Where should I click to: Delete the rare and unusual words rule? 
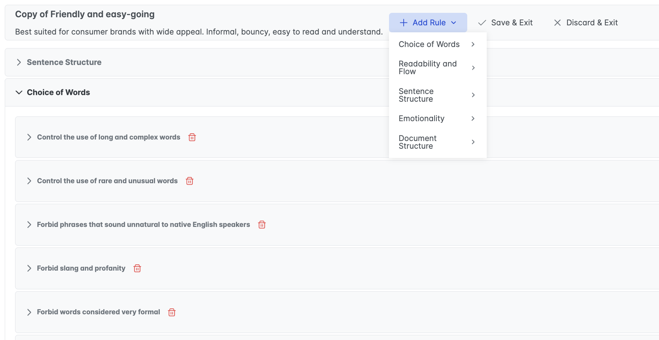[x=190, y=181]
